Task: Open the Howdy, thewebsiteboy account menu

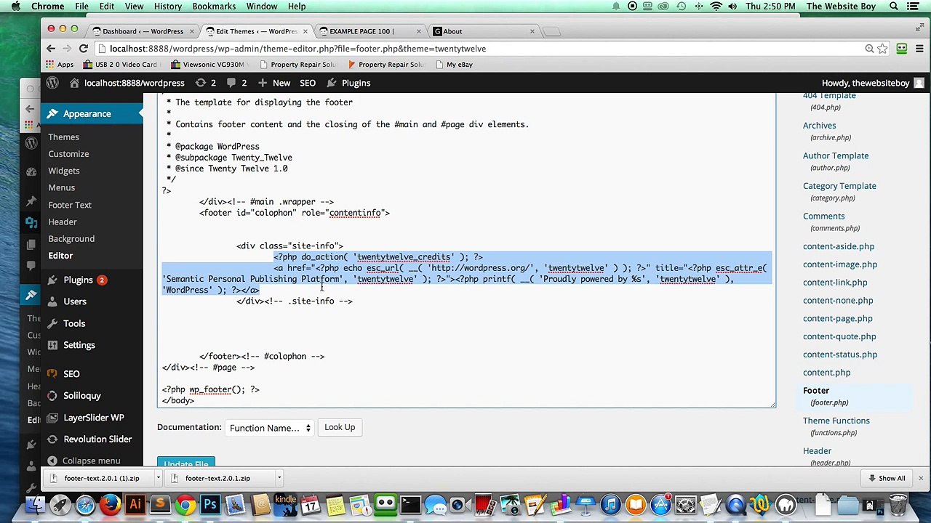Action: coord(872,83)
